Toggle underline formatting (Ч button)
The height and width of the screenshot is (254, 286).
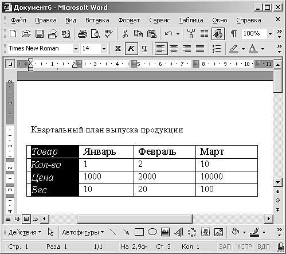[x=144, y=49]
